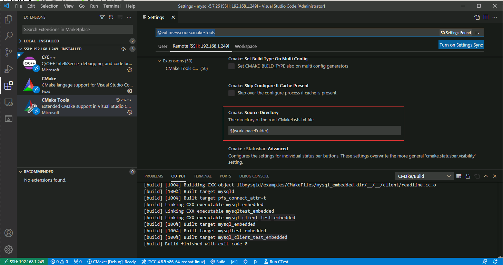Open the Manage gear at activity bar bottom
This screenshot has width=503, height=265.
(x=9, y=249)
